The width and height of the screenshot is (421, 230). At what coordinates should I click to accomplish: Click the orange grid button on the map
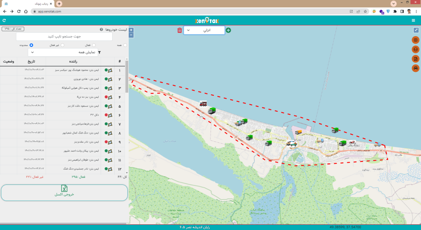pyautogui.click(x=415, y=40)
